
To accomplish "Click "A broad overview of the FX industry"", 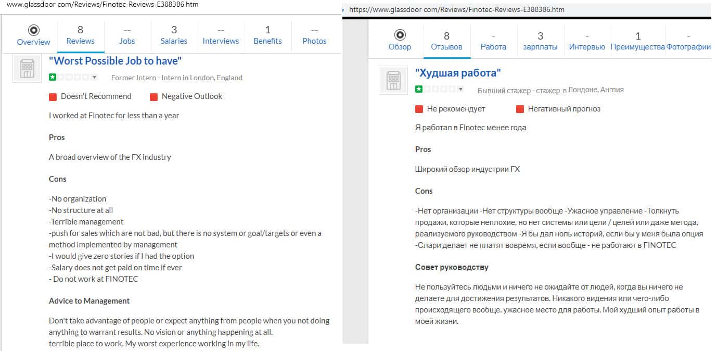I will coord(110,157).
